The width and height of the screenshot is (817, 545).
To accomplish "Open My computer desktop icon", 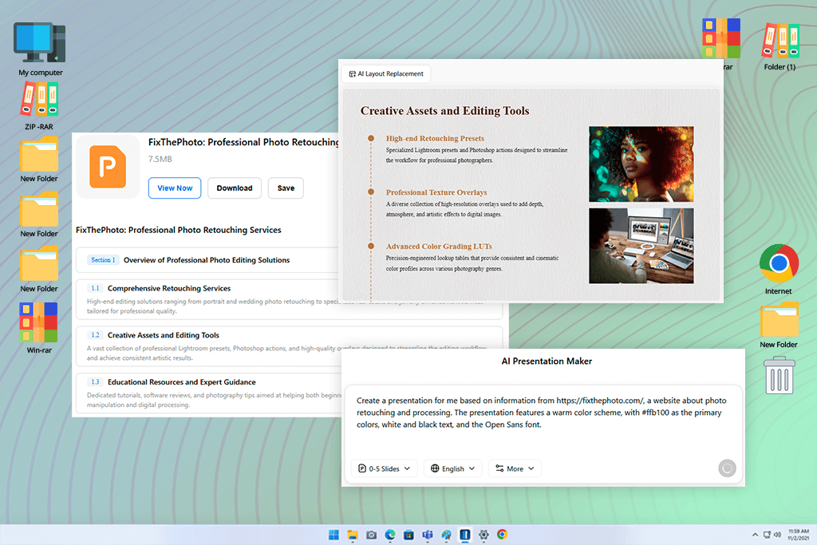I will 40,49.
